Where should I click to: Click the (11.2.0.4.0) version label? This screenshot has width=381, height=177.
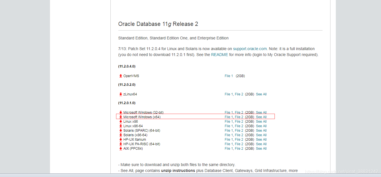tap(127, 66)
